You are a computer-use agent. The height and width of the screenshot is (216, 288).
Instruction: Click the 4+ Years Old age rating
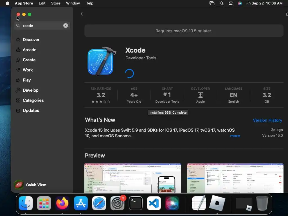[134, 95]
